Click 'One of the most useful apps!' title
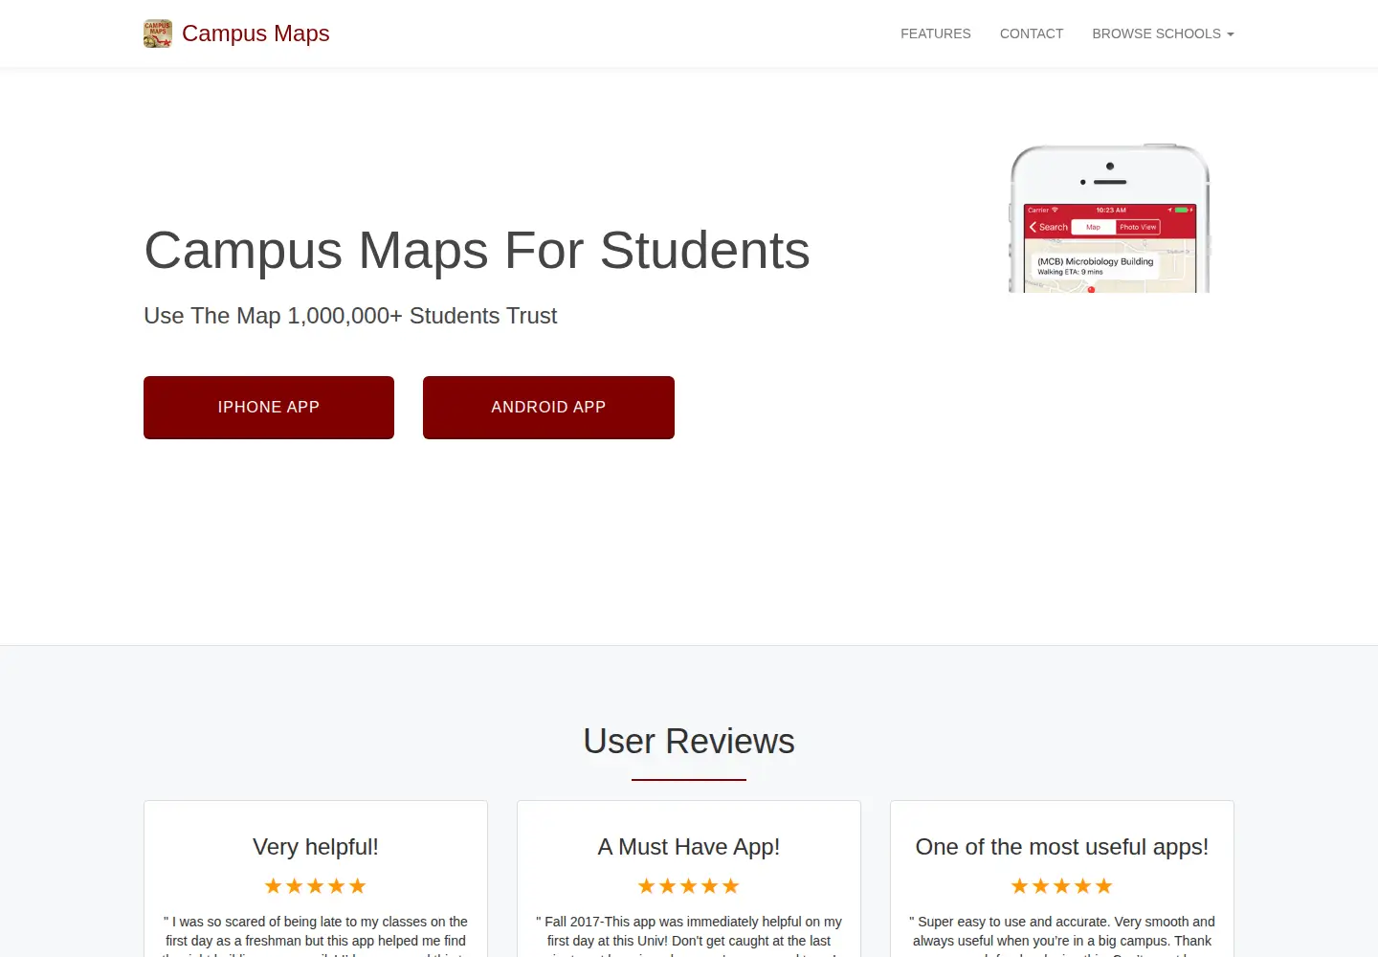The image size is (1378, 957). click(1062, 847)
